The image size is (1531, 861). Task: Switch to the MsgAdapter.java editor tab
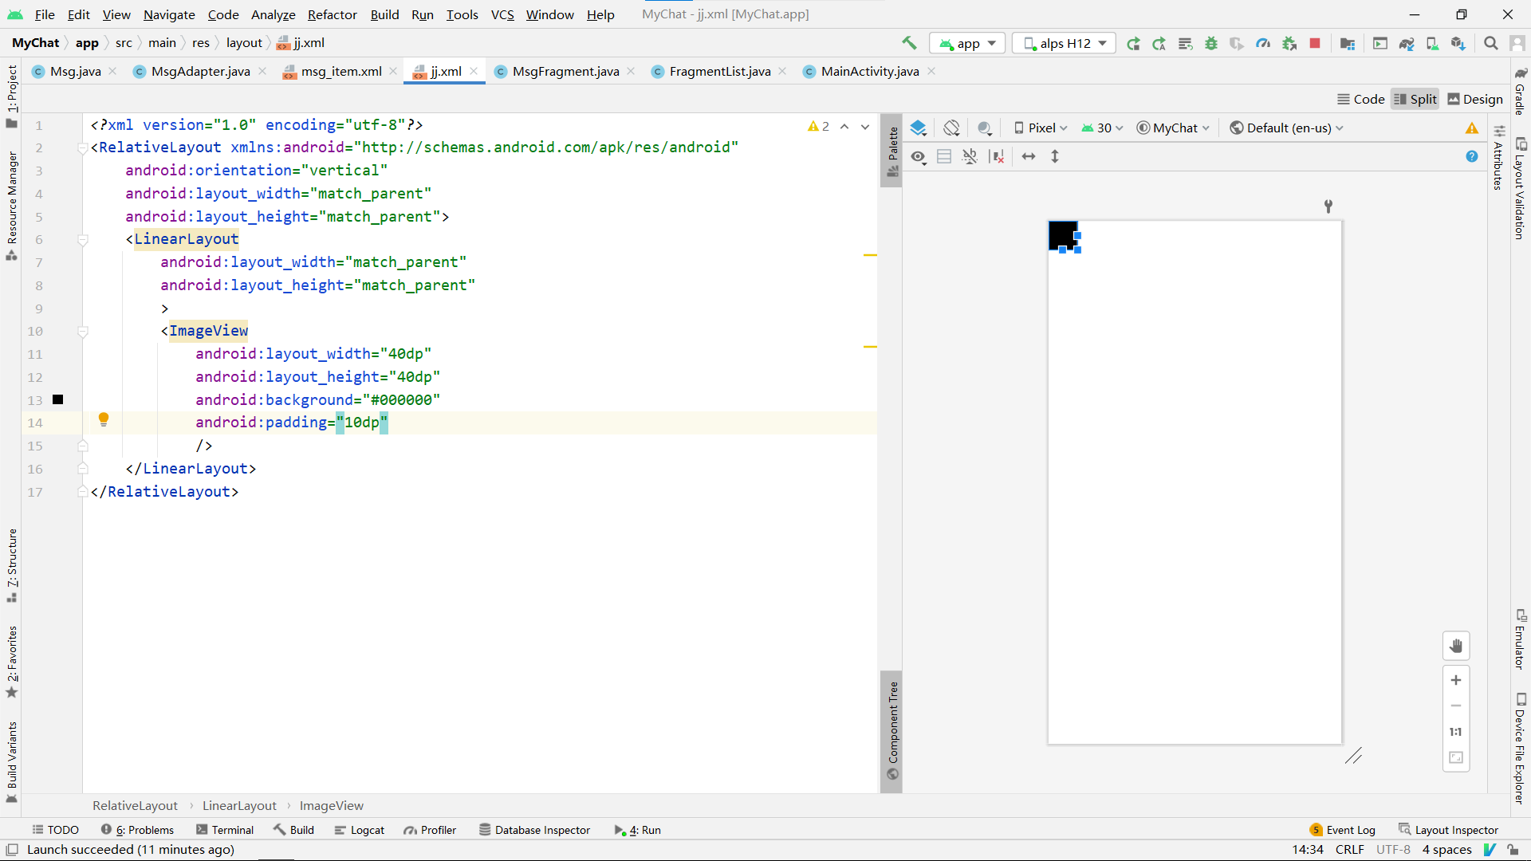199,71
